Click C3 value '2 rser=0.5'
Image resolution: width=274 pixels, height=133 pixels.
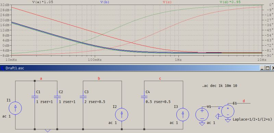(95, 102)
